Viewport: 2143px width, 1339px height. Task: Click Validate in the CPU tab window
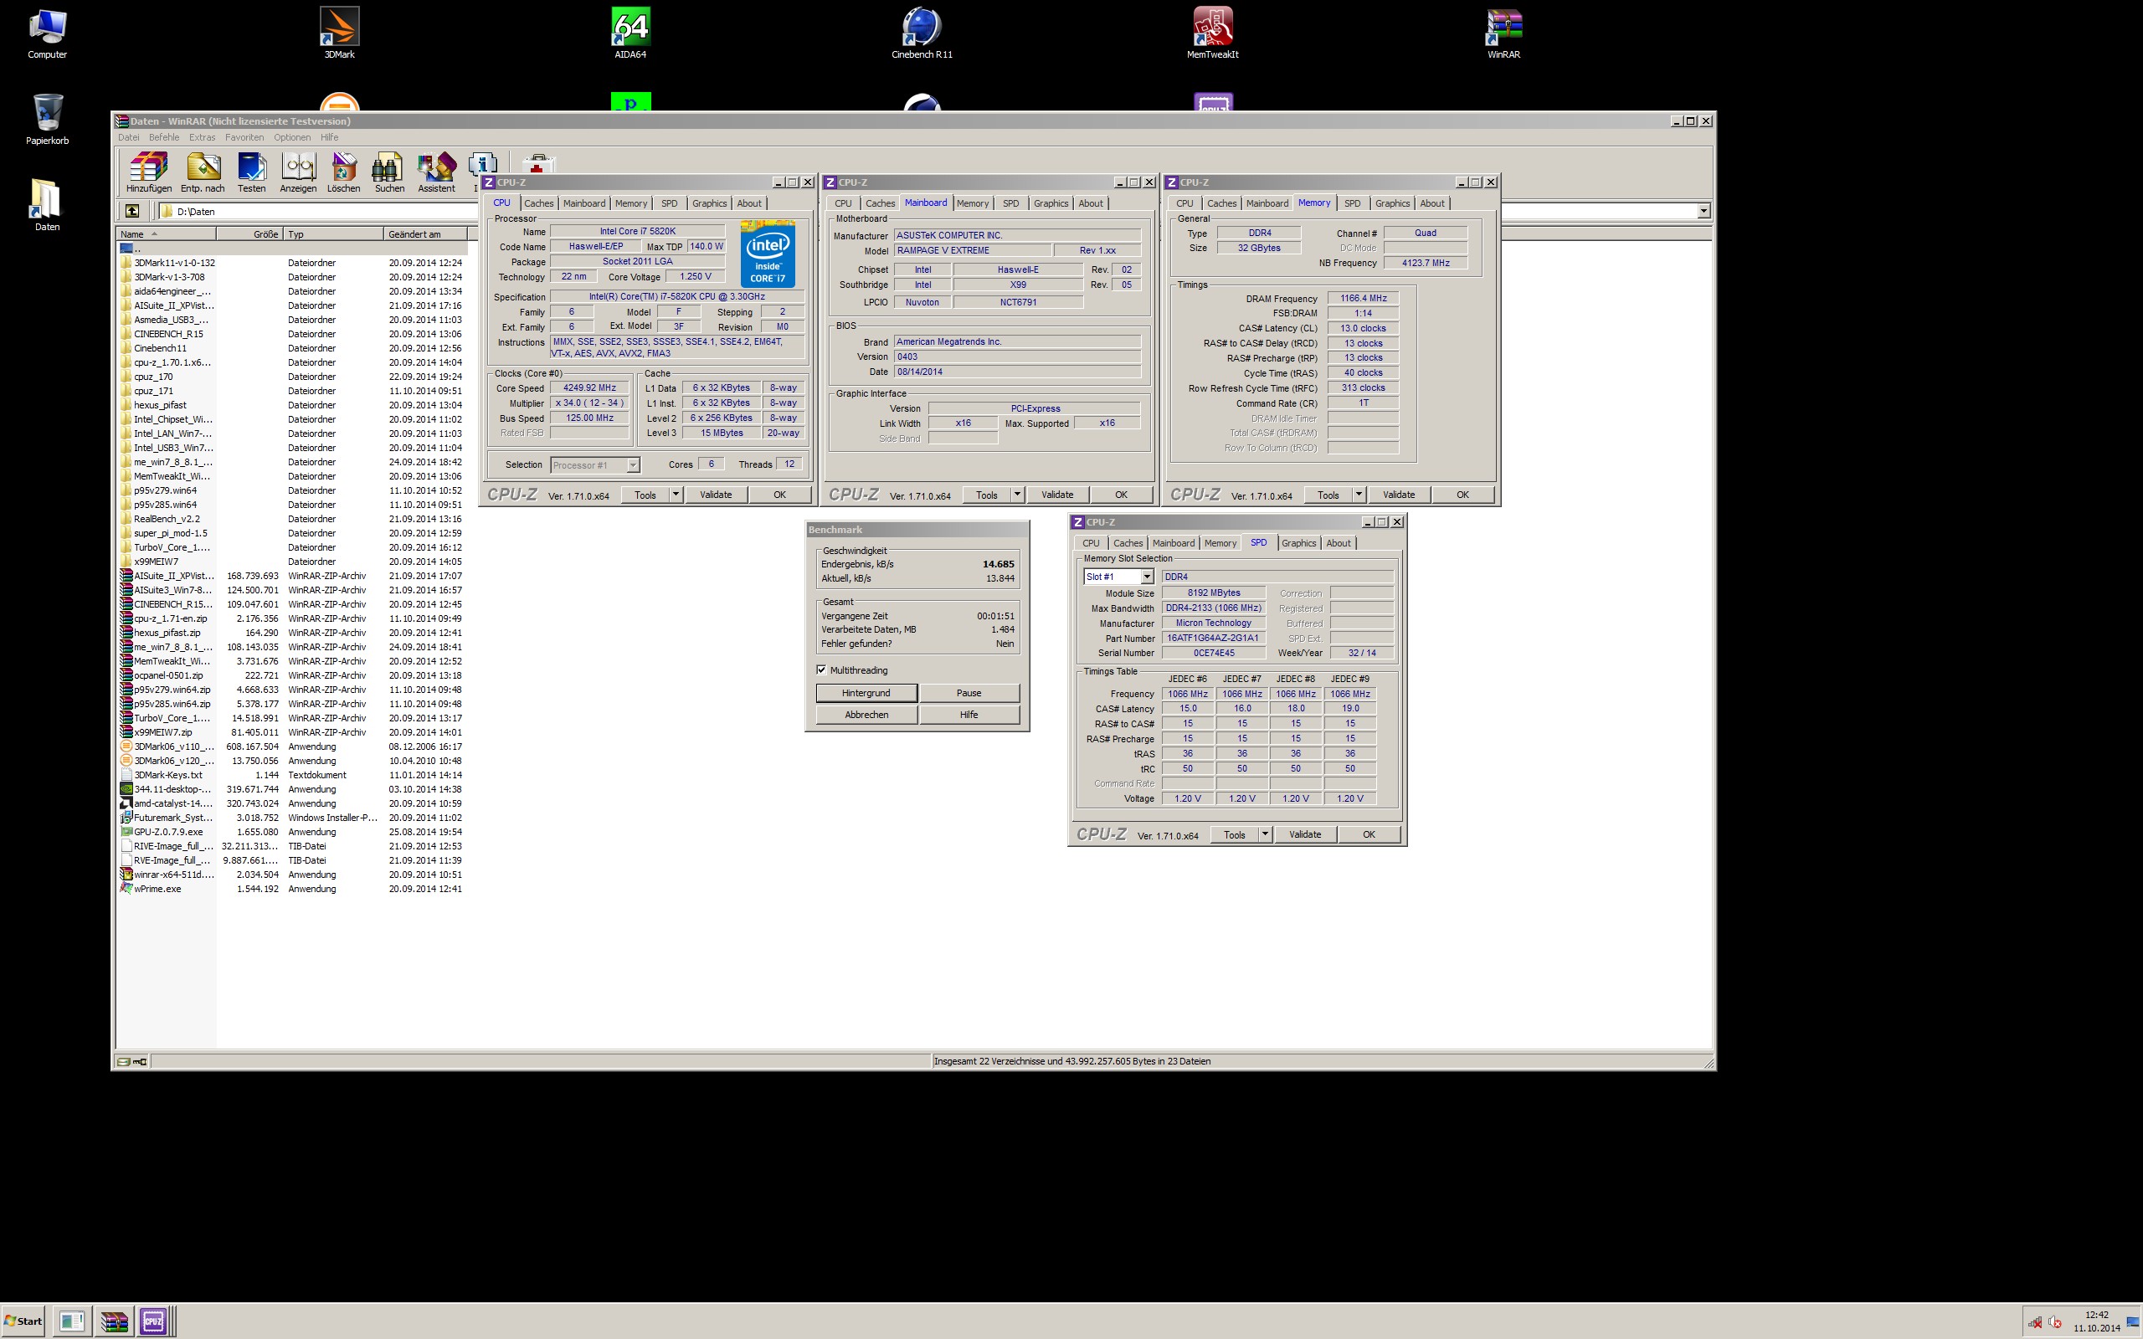click(x=716, y=494)
